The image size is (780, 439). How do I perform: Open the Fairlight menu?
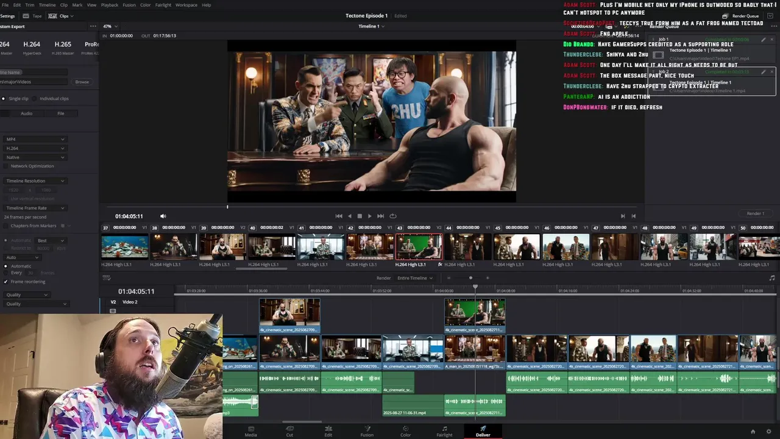(x=163, y=5)
